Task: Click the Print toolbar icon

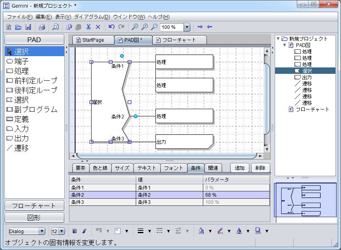Action: [42, 27]
